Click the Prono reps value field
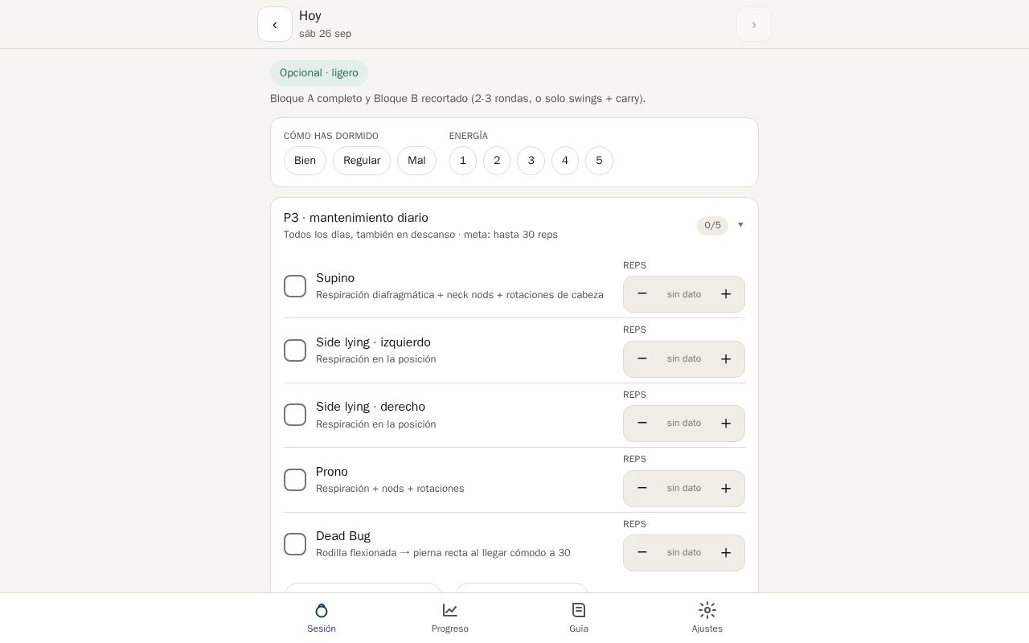Screen dimensions: 1029x643 click(x=684, y=489)
